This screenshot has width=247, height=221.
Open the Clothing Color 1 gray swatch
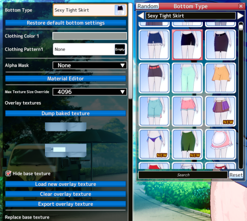coord(89,36)
